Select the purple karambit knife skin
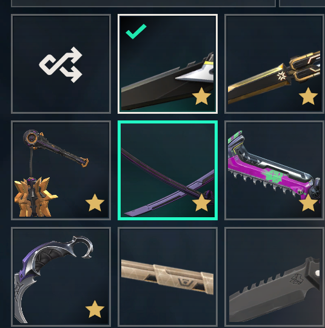The height and width of the screenshot is (328, 325). pos(61,277)
